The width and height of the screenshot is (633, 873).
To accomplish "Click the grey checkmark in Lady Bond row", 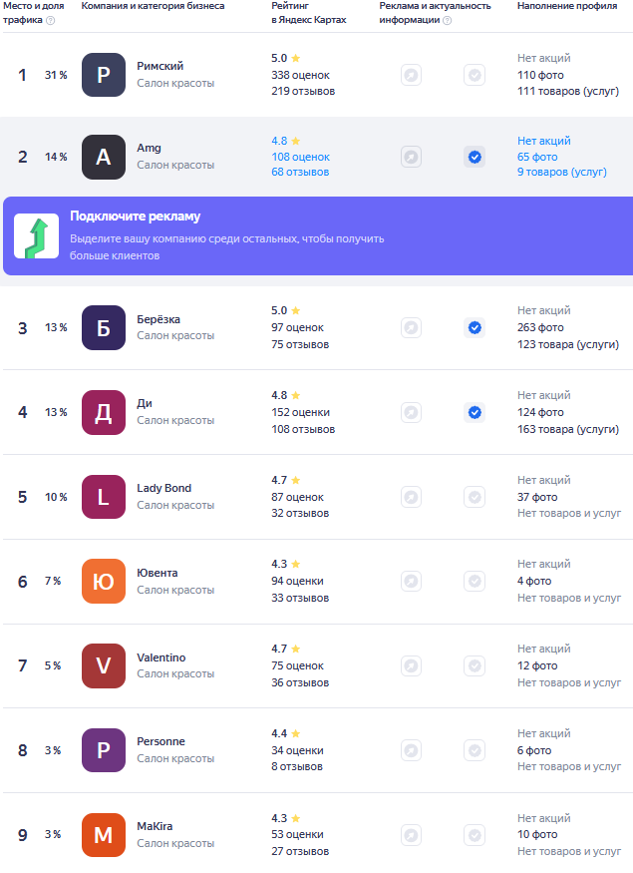I will (475, 497).
